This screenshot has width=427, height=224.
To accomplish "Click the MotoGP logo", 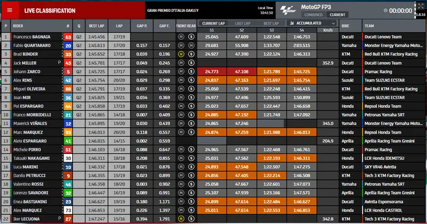I will (288, 10).
